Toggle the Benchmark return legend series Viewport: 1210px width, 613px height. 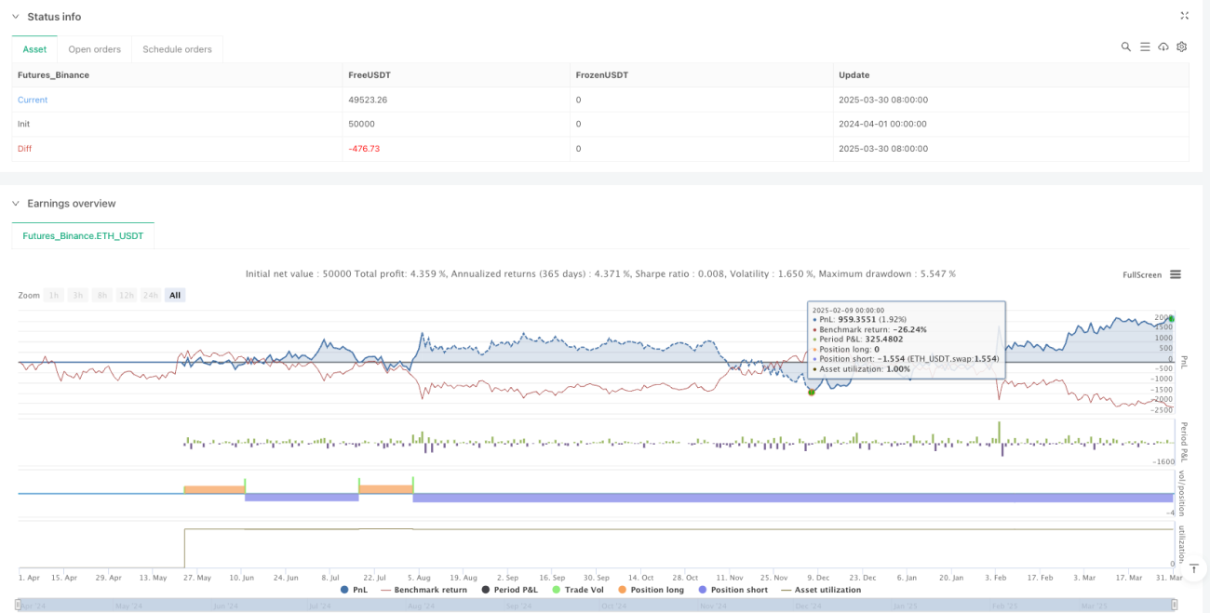coord(423,590)
